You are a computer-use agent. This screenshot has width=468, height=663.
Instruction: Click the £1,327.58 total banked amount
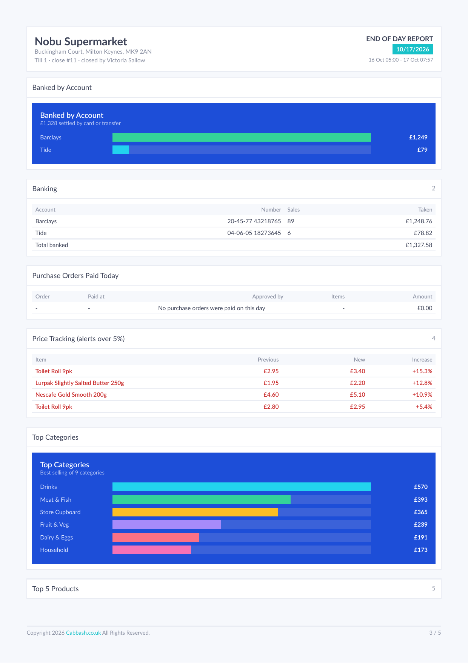(x=419, y=245)
